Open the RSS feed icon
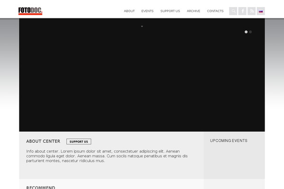Image resolution: width=284 pixels, height=189 pixels. click(x=252, y=11)
